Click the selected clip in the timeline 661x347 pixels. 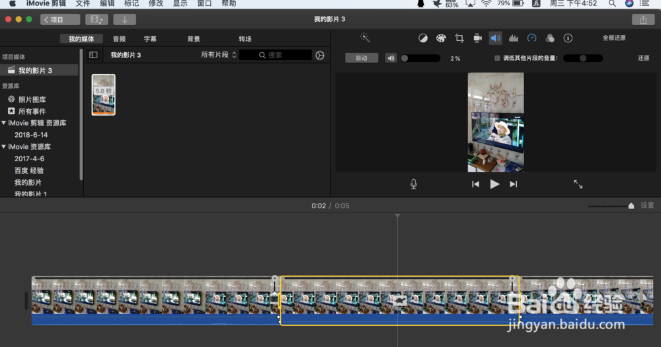click(400, 301)
